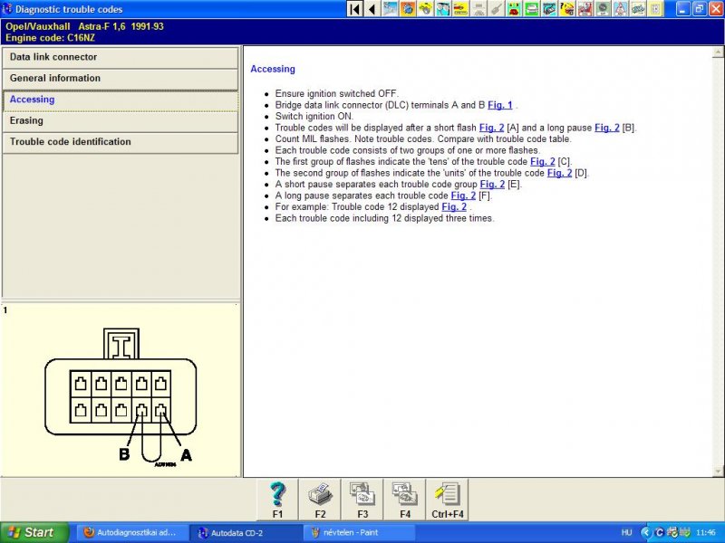Viewport: 725px width, 543px height.
Task: Select the Accessing section
Action: point(121,100)
